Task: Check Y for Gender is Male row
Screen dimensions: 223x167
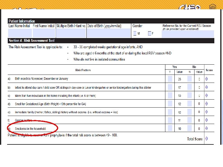Action: pos(170,120)
